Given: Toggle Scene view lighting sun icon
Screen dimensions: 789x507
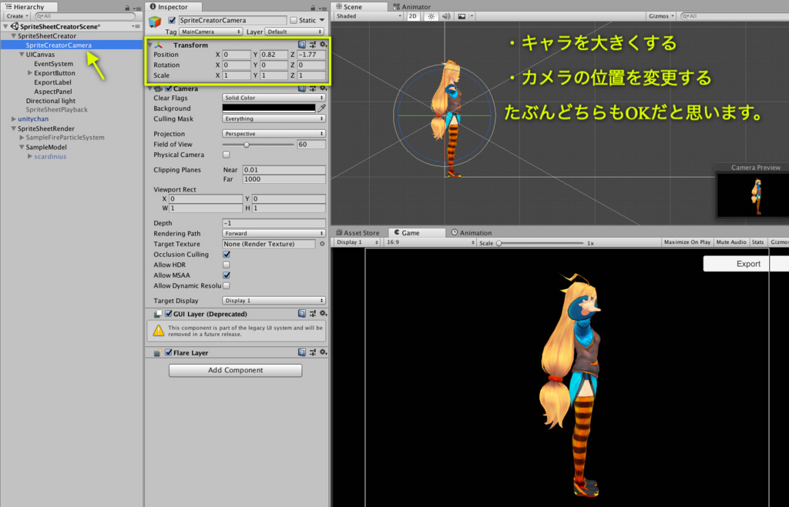Looking at the screenshot, I should [431, 16].
